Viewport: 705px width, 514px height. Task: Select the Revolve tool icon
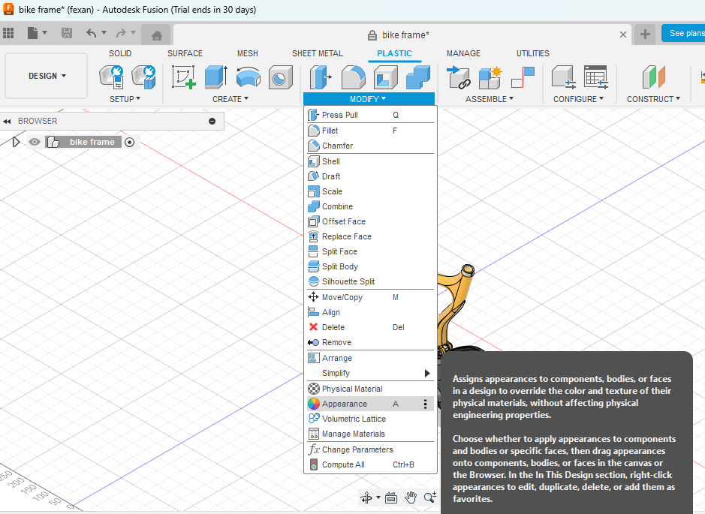pos(249,77)
